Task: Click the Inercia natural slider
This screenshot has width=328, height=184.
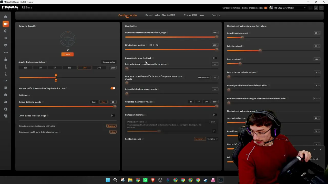Action: coord(274,64)
